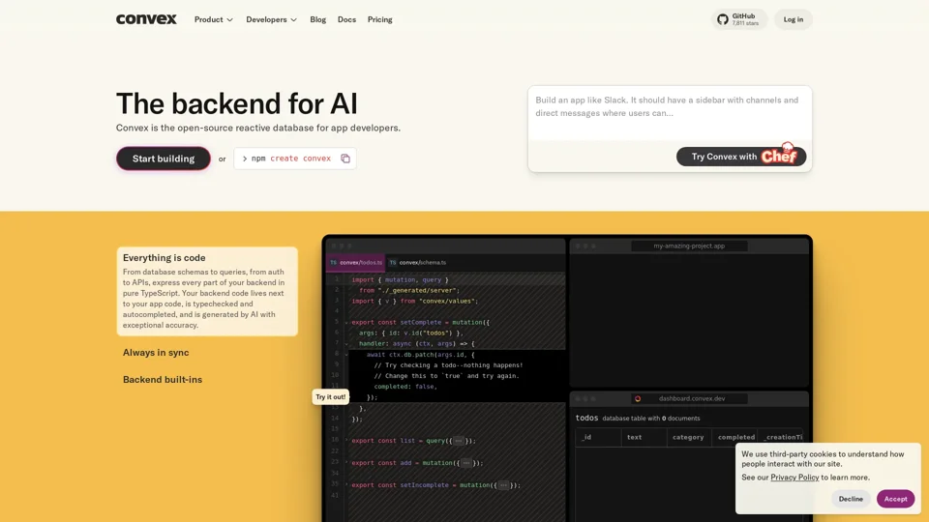Viewport: 929px width, 522px height.
Task: Click the Convex logo
Action: pyautogui.click(x=146, y=19)
